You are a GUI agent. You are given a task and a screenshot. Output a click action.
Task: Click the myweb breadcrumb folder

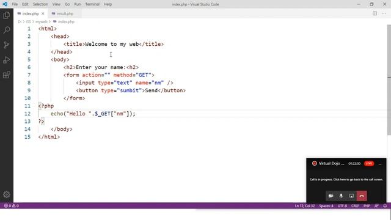pyautogui.click(x=42, y=22)
